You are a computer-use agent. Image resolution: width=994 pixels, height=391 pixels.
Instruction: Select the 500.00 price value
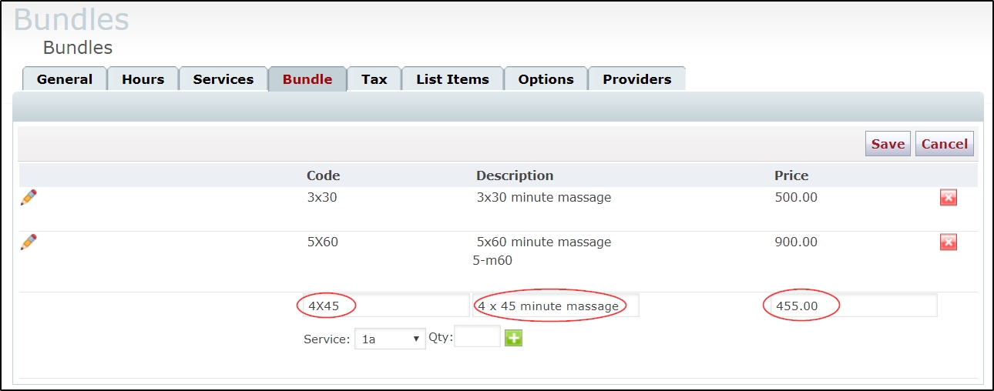[x=796, y=198]
